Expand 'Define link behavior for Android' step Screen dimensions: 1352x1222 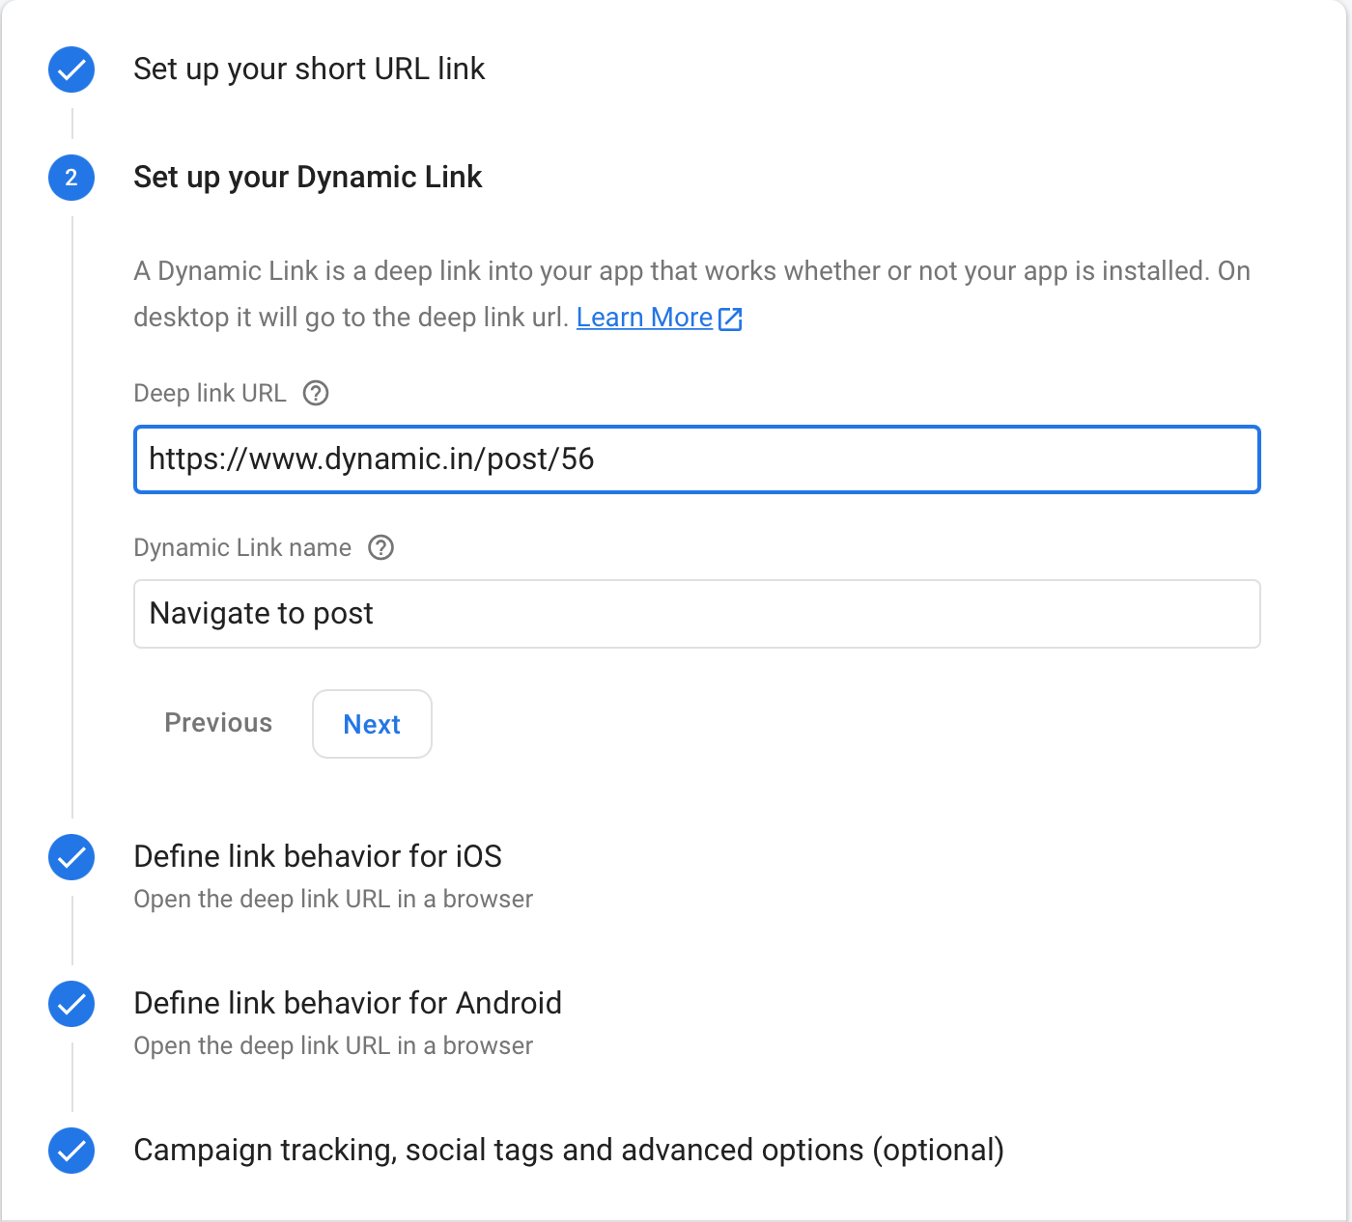pos(348,1003)
